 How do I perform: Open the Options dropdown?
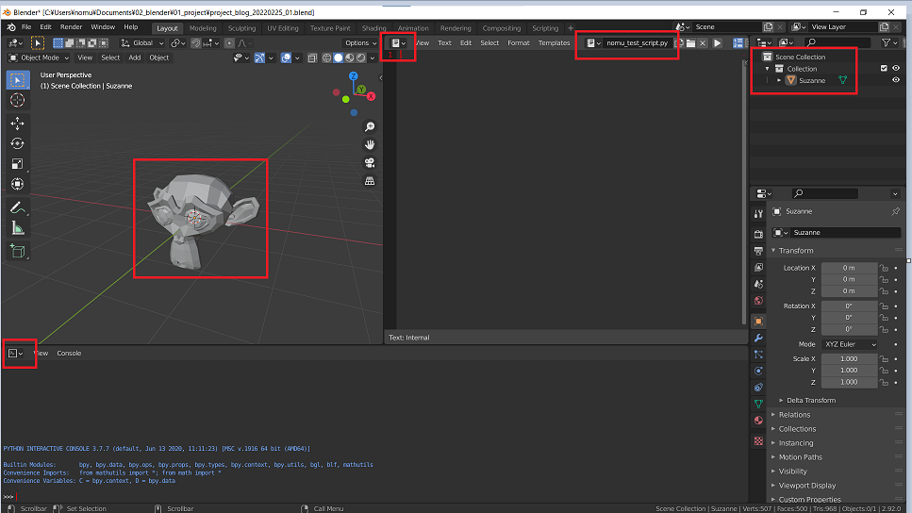pyautogui.click(x=360, y=43)
